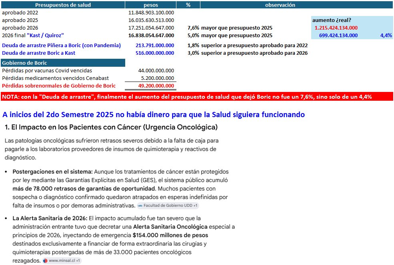Select the red total 49.200.000.000

[x=156, y=86]
